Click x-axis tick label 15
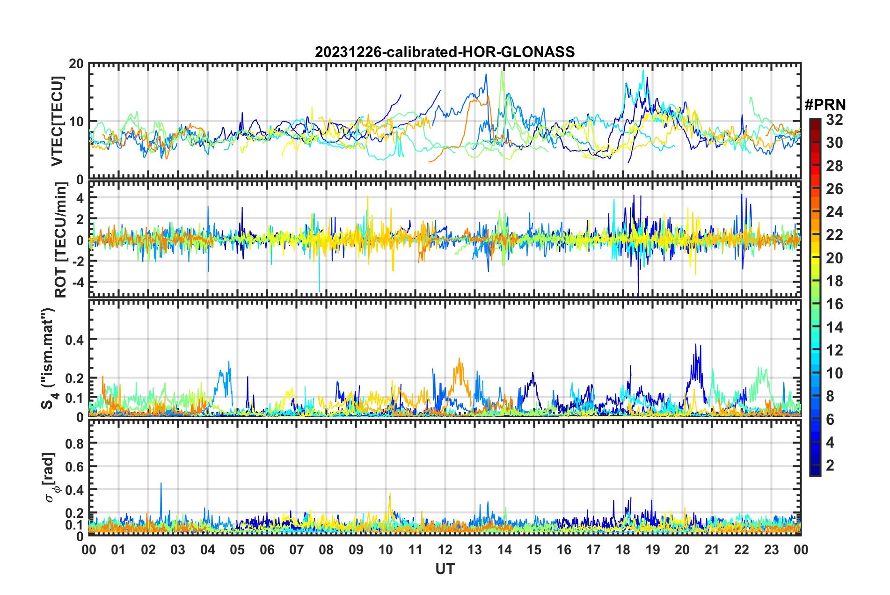The image size is (890, 595). [534, 550]
